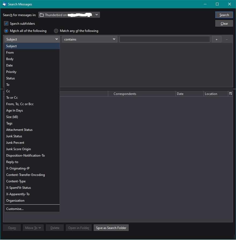The width and height of the screenshot is (236, 240).
Task: Pick the To option in field list
Action: pyautogui.click(x=32, y=85)
